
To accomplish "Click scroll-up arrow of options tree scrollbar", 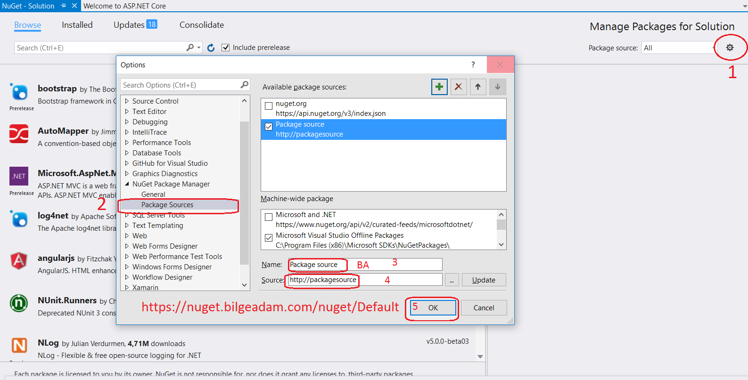I will pos(244,101).
